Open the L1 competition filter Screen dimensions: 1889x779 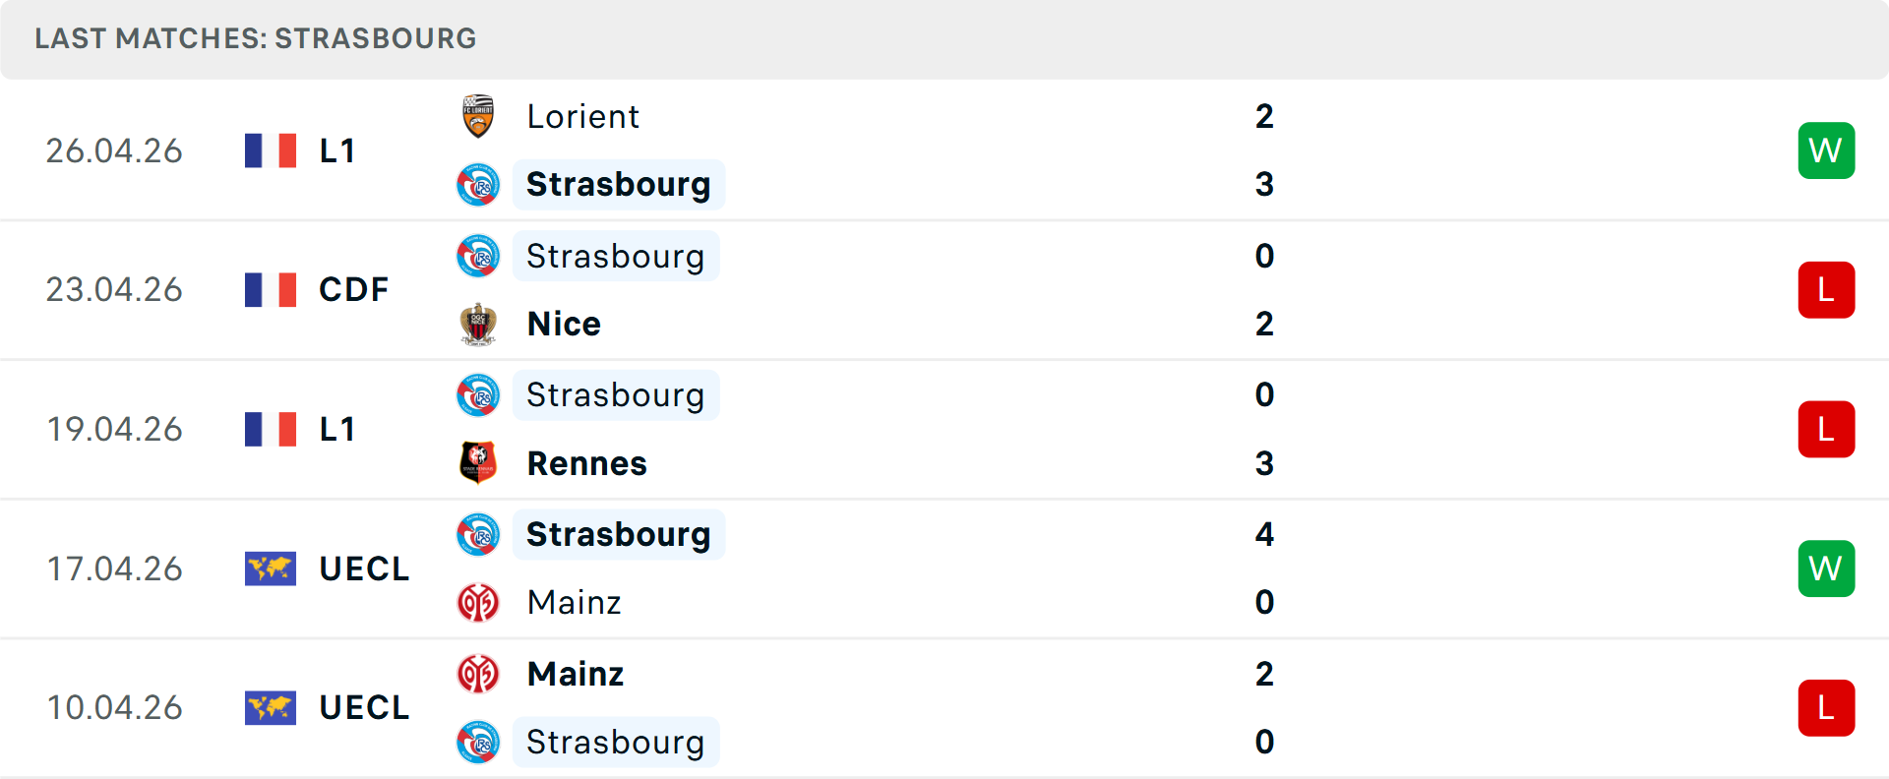337,150
